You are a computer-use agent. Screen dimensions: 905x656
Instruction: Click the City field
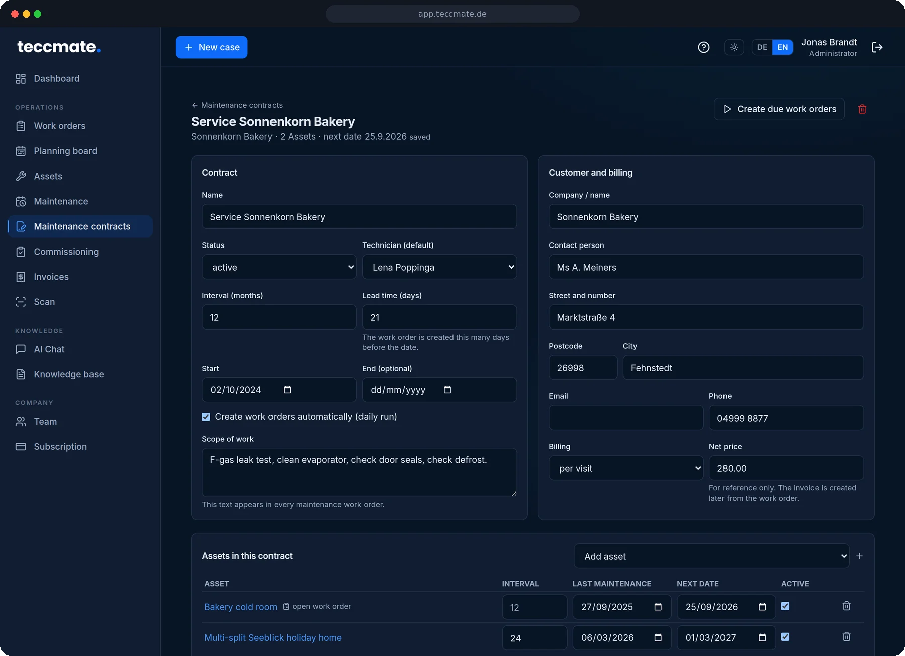point(743,368)
